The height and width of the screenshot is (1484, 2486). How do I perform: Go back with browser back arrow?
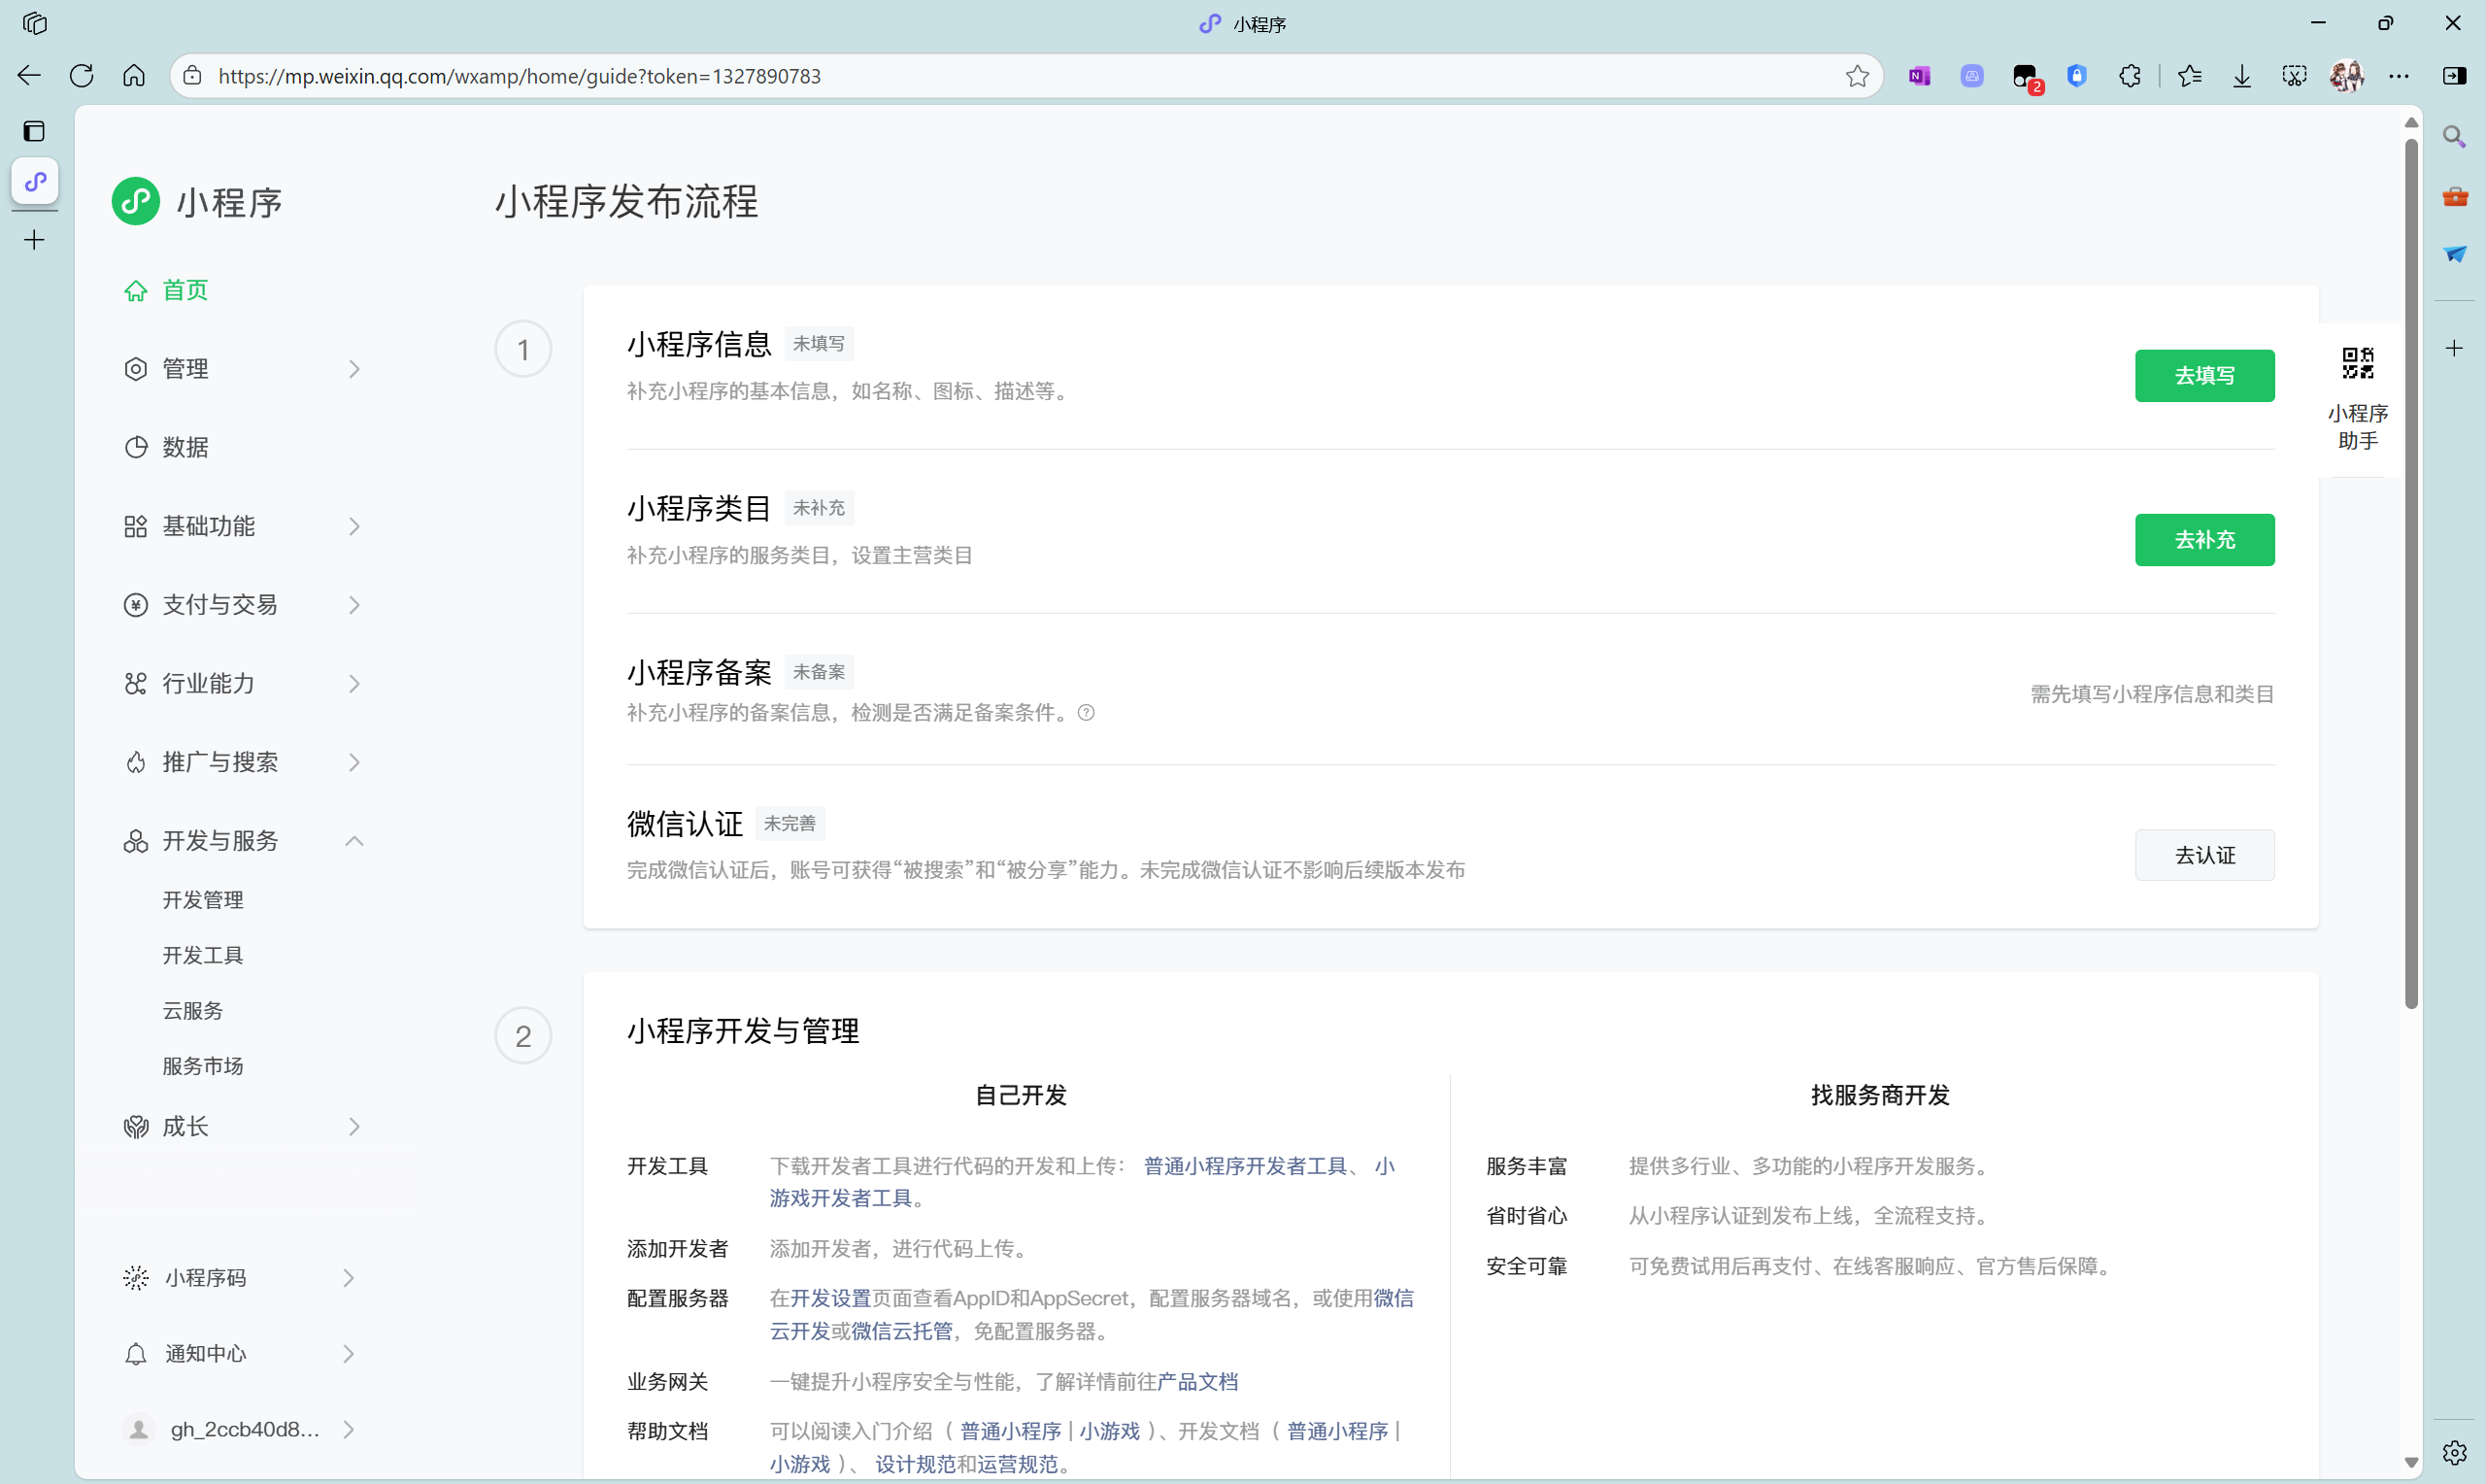click(29, 76)
